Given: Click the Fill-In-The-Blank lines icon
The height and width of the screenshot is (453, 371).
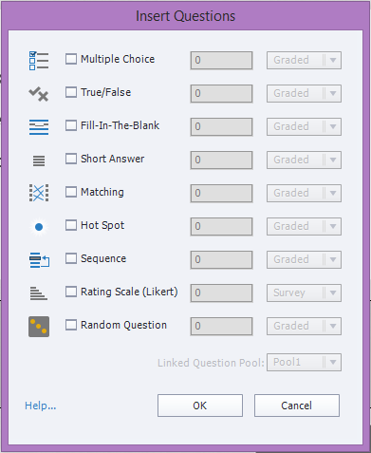Looking at the screenshot, I should point(39,127).
